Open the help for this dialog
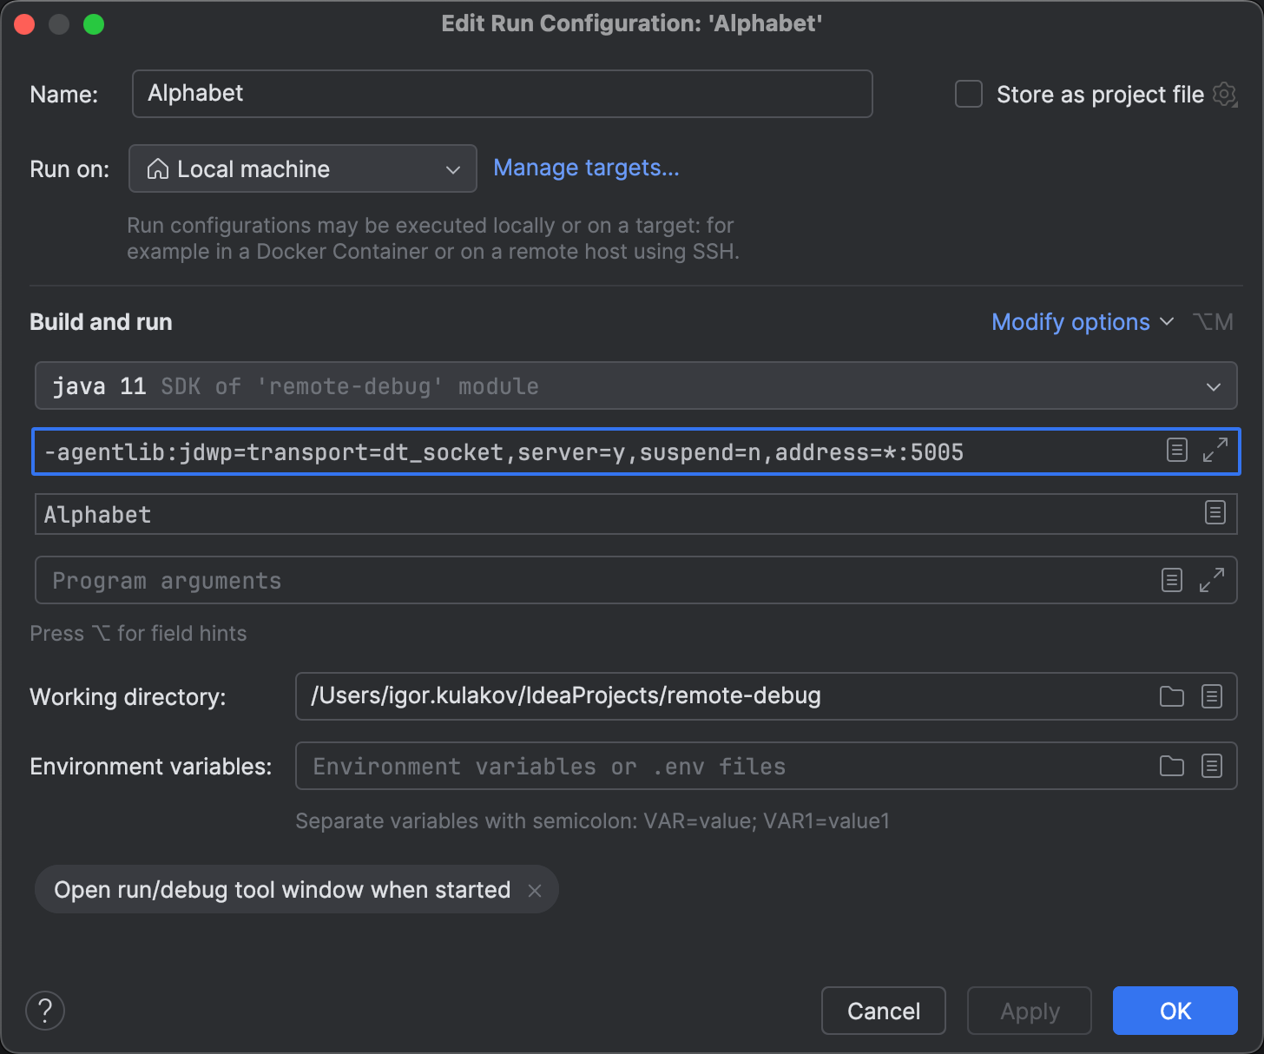 44,1011
